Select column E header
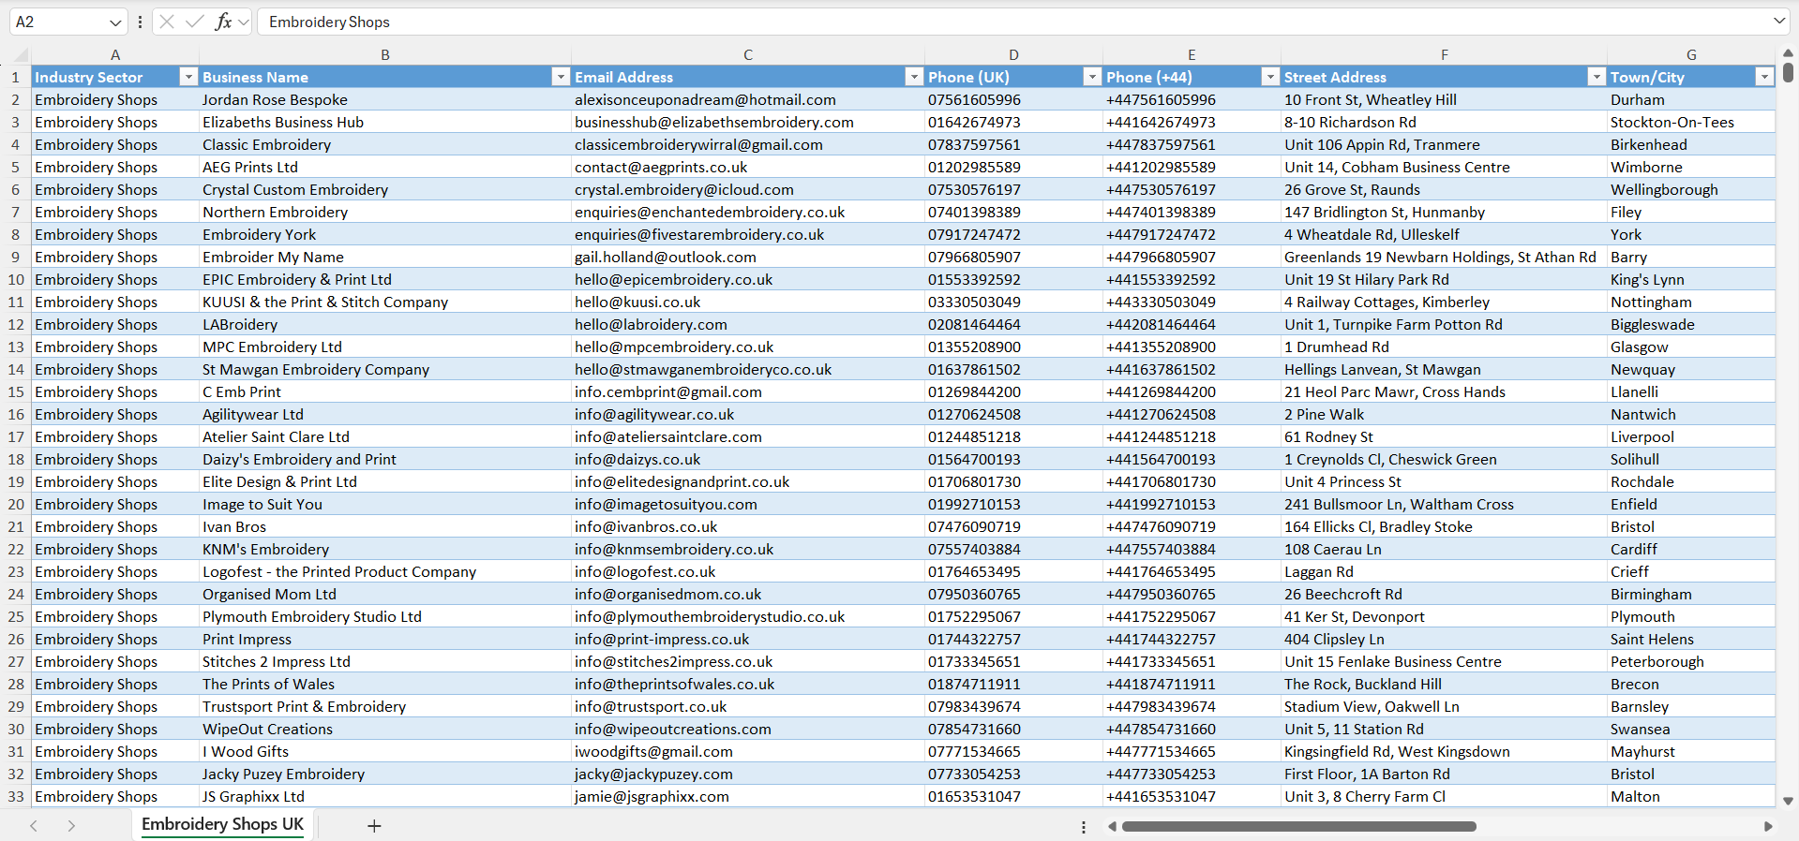The width and height of the screenshot is (1799, 841). pyautogui.click(x=1192, y=54)
